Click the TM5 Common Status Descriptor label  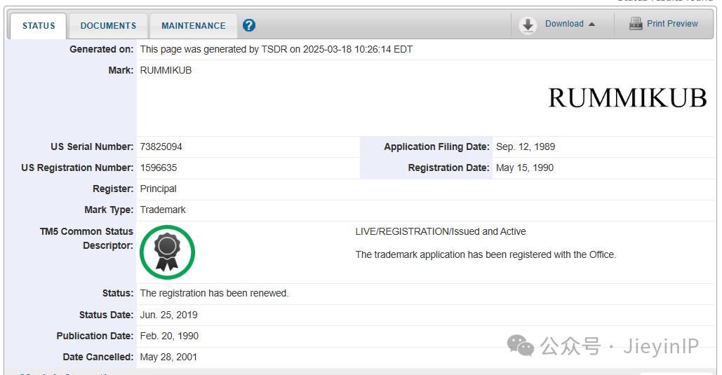pyautogui.click(x=86, y=238)
